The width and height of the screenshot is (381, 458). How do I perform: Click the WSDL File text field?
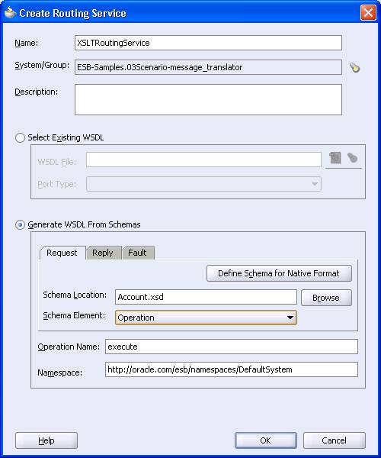pos(203,160)
